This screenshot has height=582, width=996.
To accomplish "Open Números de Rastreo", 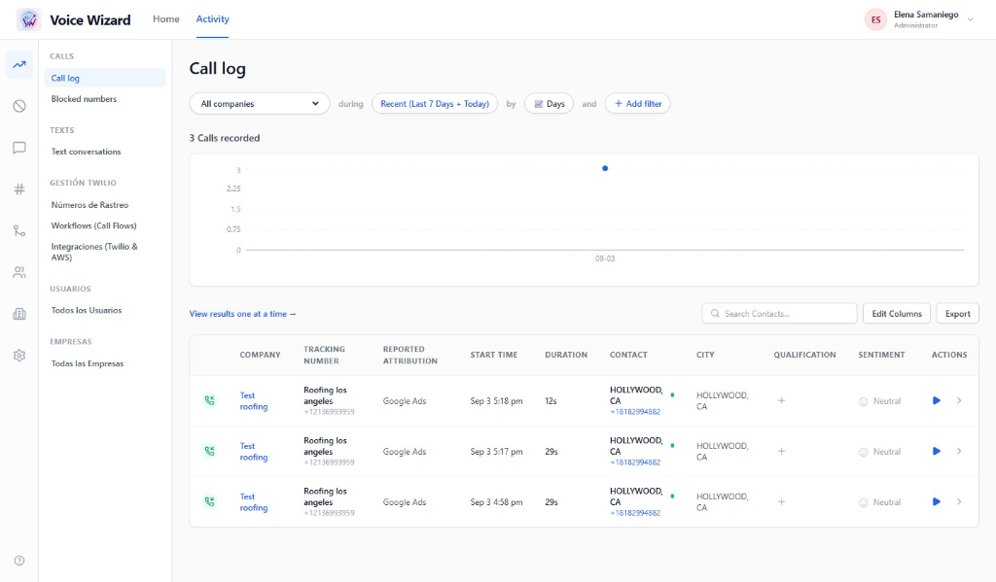I will 89,205.
